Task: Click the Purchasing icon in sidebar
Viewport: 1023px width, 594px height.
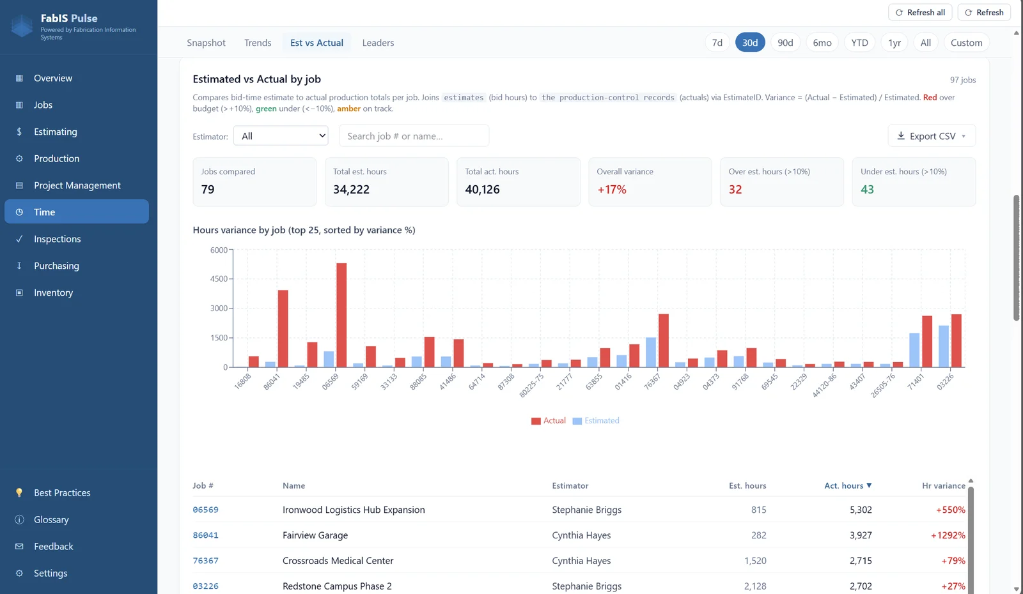Action: point(19,266)
